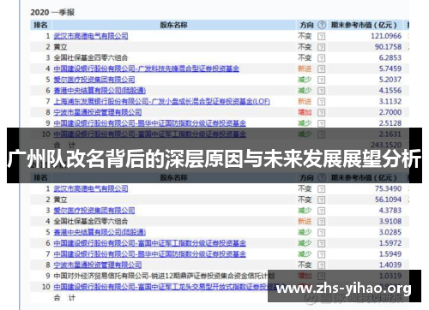Open help icon in the 56.1094 row
Image resolution: width=429 pixels, height=310 pixels.
point(322,200)
